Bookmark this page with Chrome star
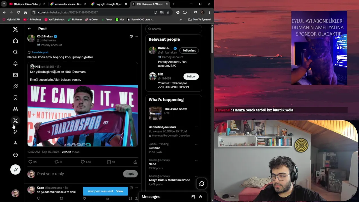 [x=168, y=12]
